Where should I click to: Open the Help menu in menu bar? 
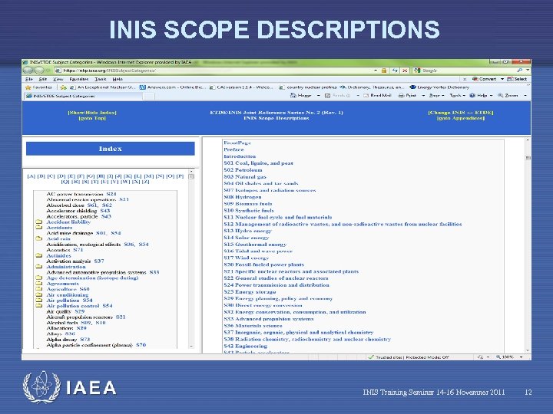pos(118,79)
